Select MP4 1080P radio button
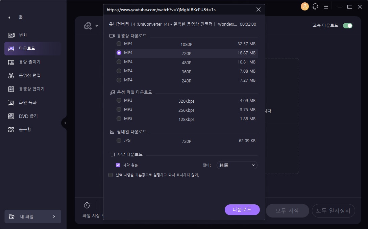This screenshot has height=229, width=368. [119, 44]
